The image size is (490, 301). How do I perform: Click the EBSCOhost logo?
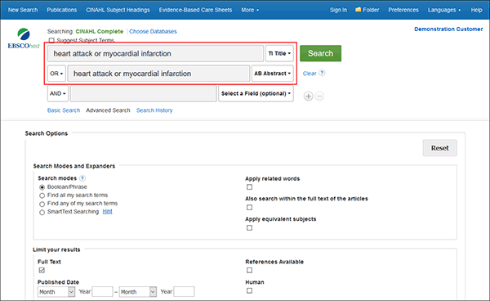click(x=24, y=38)
